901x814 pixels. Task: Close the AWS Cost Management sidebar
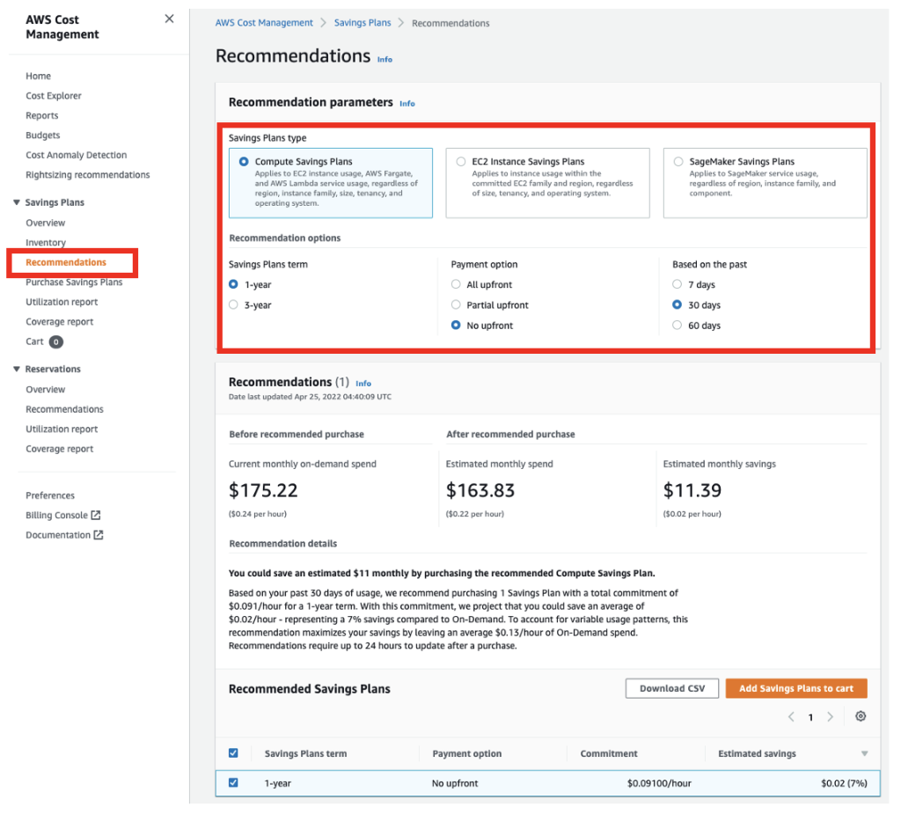coord(169,18)
